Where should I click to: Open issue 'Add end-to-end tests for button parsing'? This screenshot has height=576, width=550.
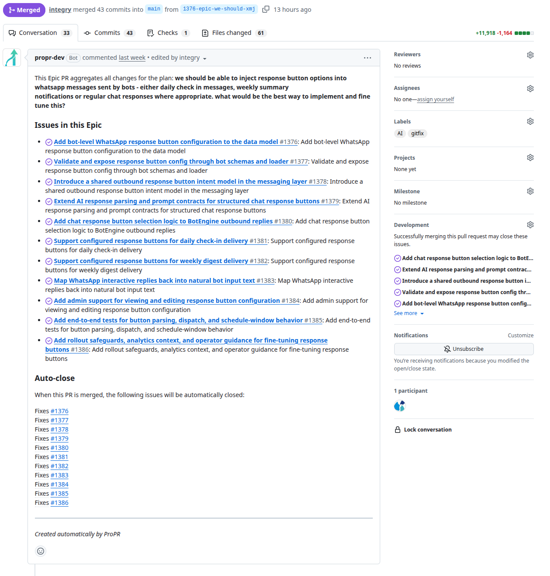178,320
